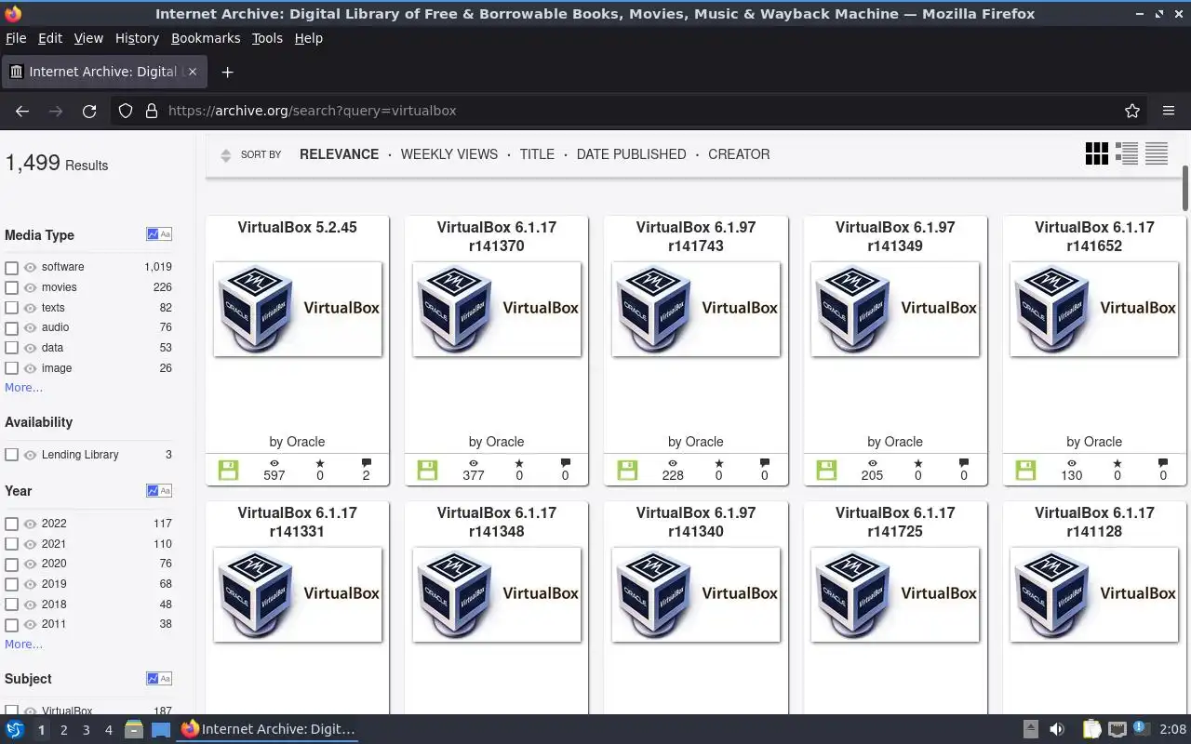Open volume control in system tray
This screenshot has width=1191, height=744.
[x=1057, y=729]
